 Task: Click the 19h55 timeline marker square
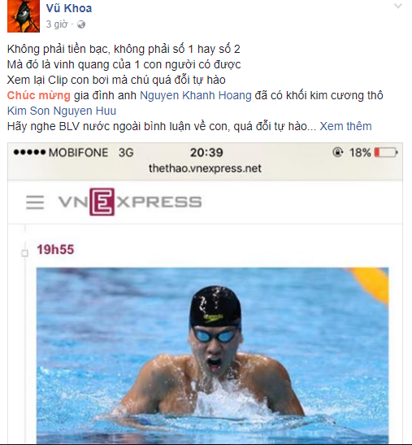pyautogui.click(x=25, y=253)
